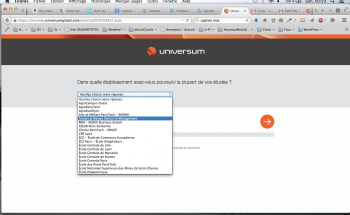The width and height of the screenshot is (350, 215).
Task: Reload the page with the refresh icon
Action: coord(187,20)
